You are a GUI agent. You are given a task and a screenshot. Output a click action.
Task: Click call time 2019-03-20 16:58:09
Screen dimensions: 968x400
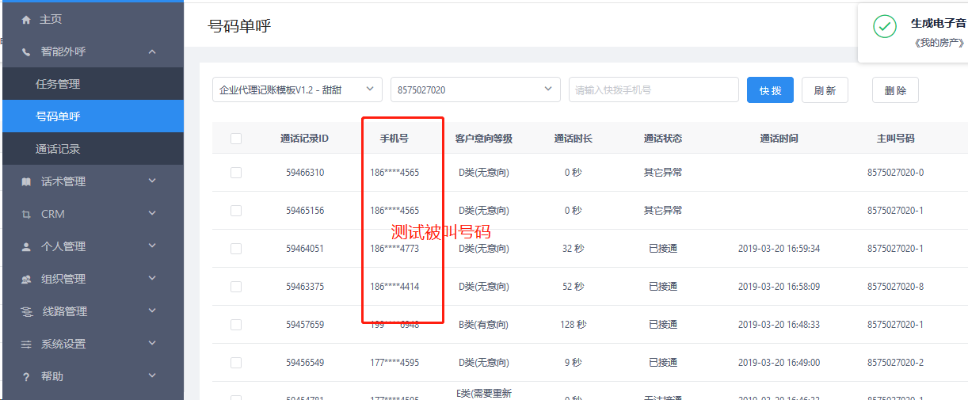click(779, 286)
